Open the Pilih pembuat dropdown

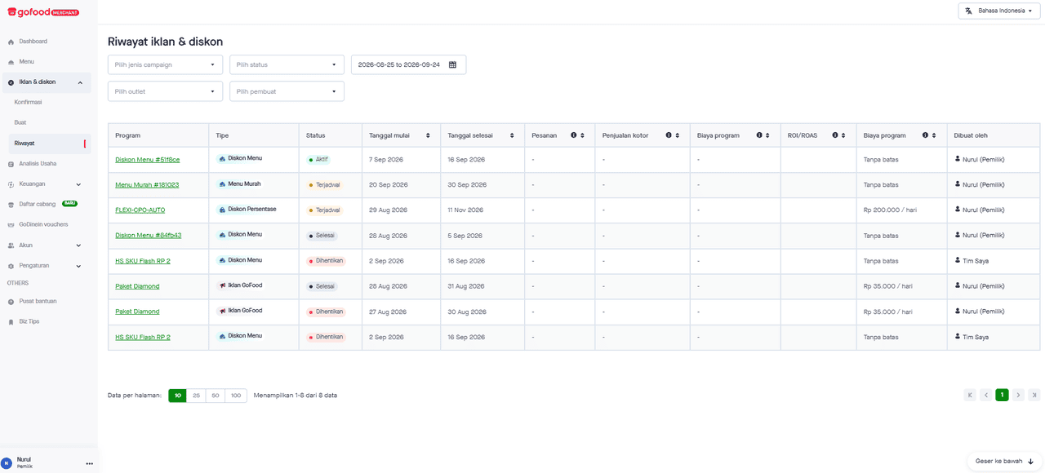287,91
